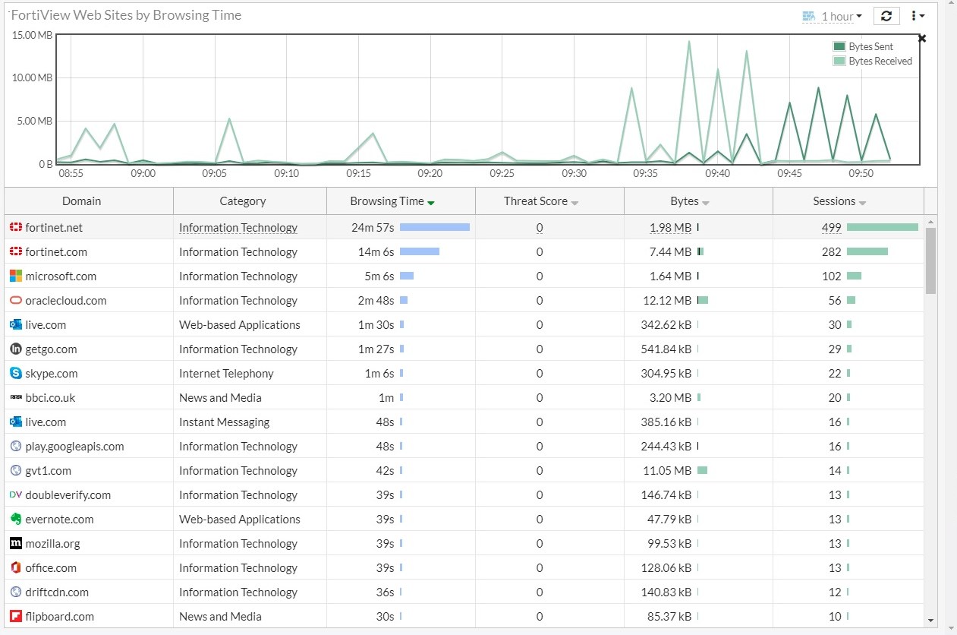This screenshot has width=957, height=635.
Task: Sort by Sessions column header
Action: point(834,201)
